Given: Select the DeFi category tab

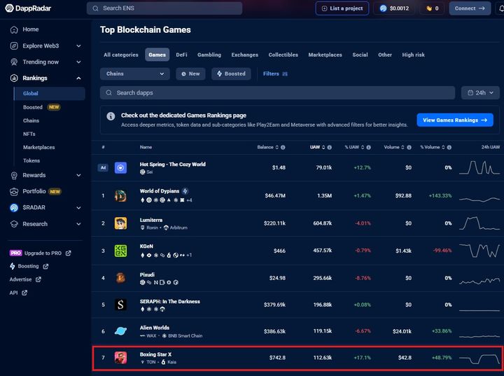Looking at the screenshot, I should [181, 55].
